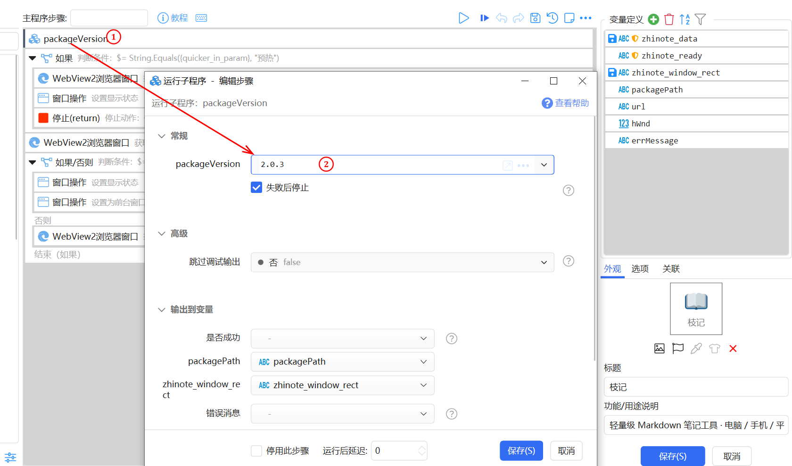Select the errMessage variable
The width and height of the screenshot is (792, 466).
tap(697, 141)
